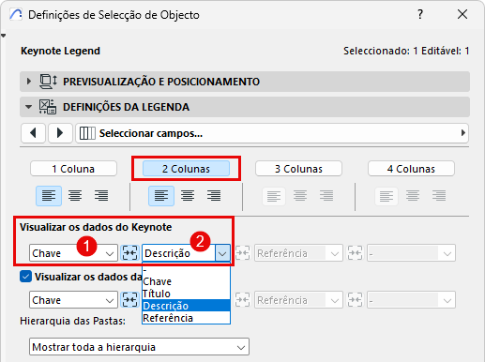
Task: Select the 1 Coluna button
Action: [73, 169]
